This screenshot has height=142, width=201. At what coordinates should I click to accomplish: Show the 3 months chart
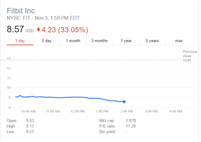pos(99,41)
